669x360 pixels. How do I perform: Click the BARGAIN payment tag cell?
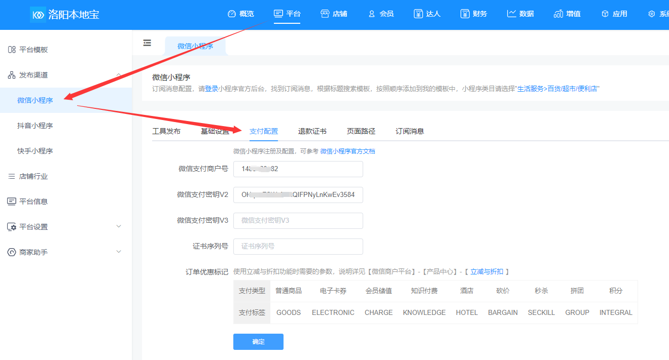pyautogui.click(x=503, y=312)
